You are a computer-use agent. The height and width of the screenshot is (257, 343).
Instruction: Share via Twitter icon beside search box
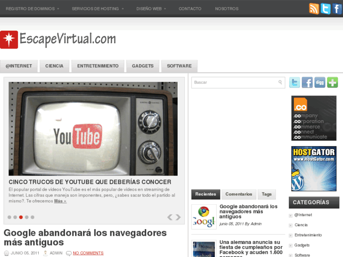click(x=294, y=83)
